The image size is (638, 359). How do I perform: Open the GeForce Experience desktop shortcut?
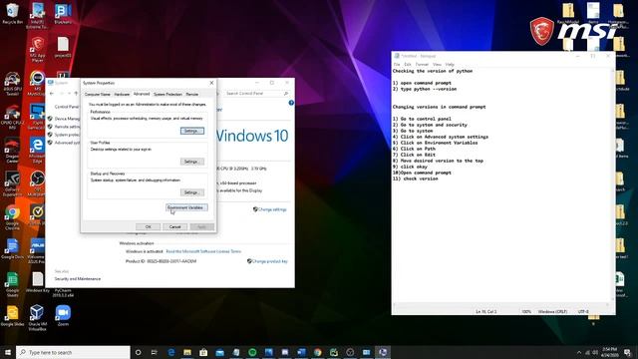[x=12, y=183]
